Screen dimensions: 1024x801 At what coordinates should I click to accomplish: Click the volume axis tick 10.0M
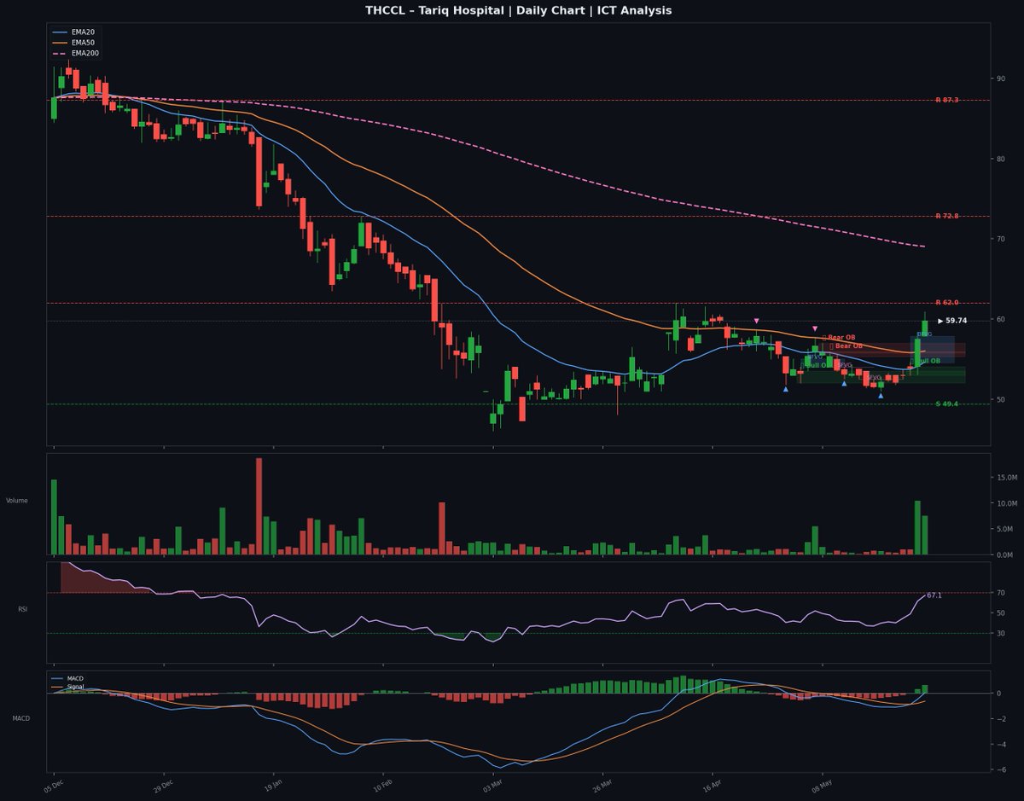pos(1007,504)
